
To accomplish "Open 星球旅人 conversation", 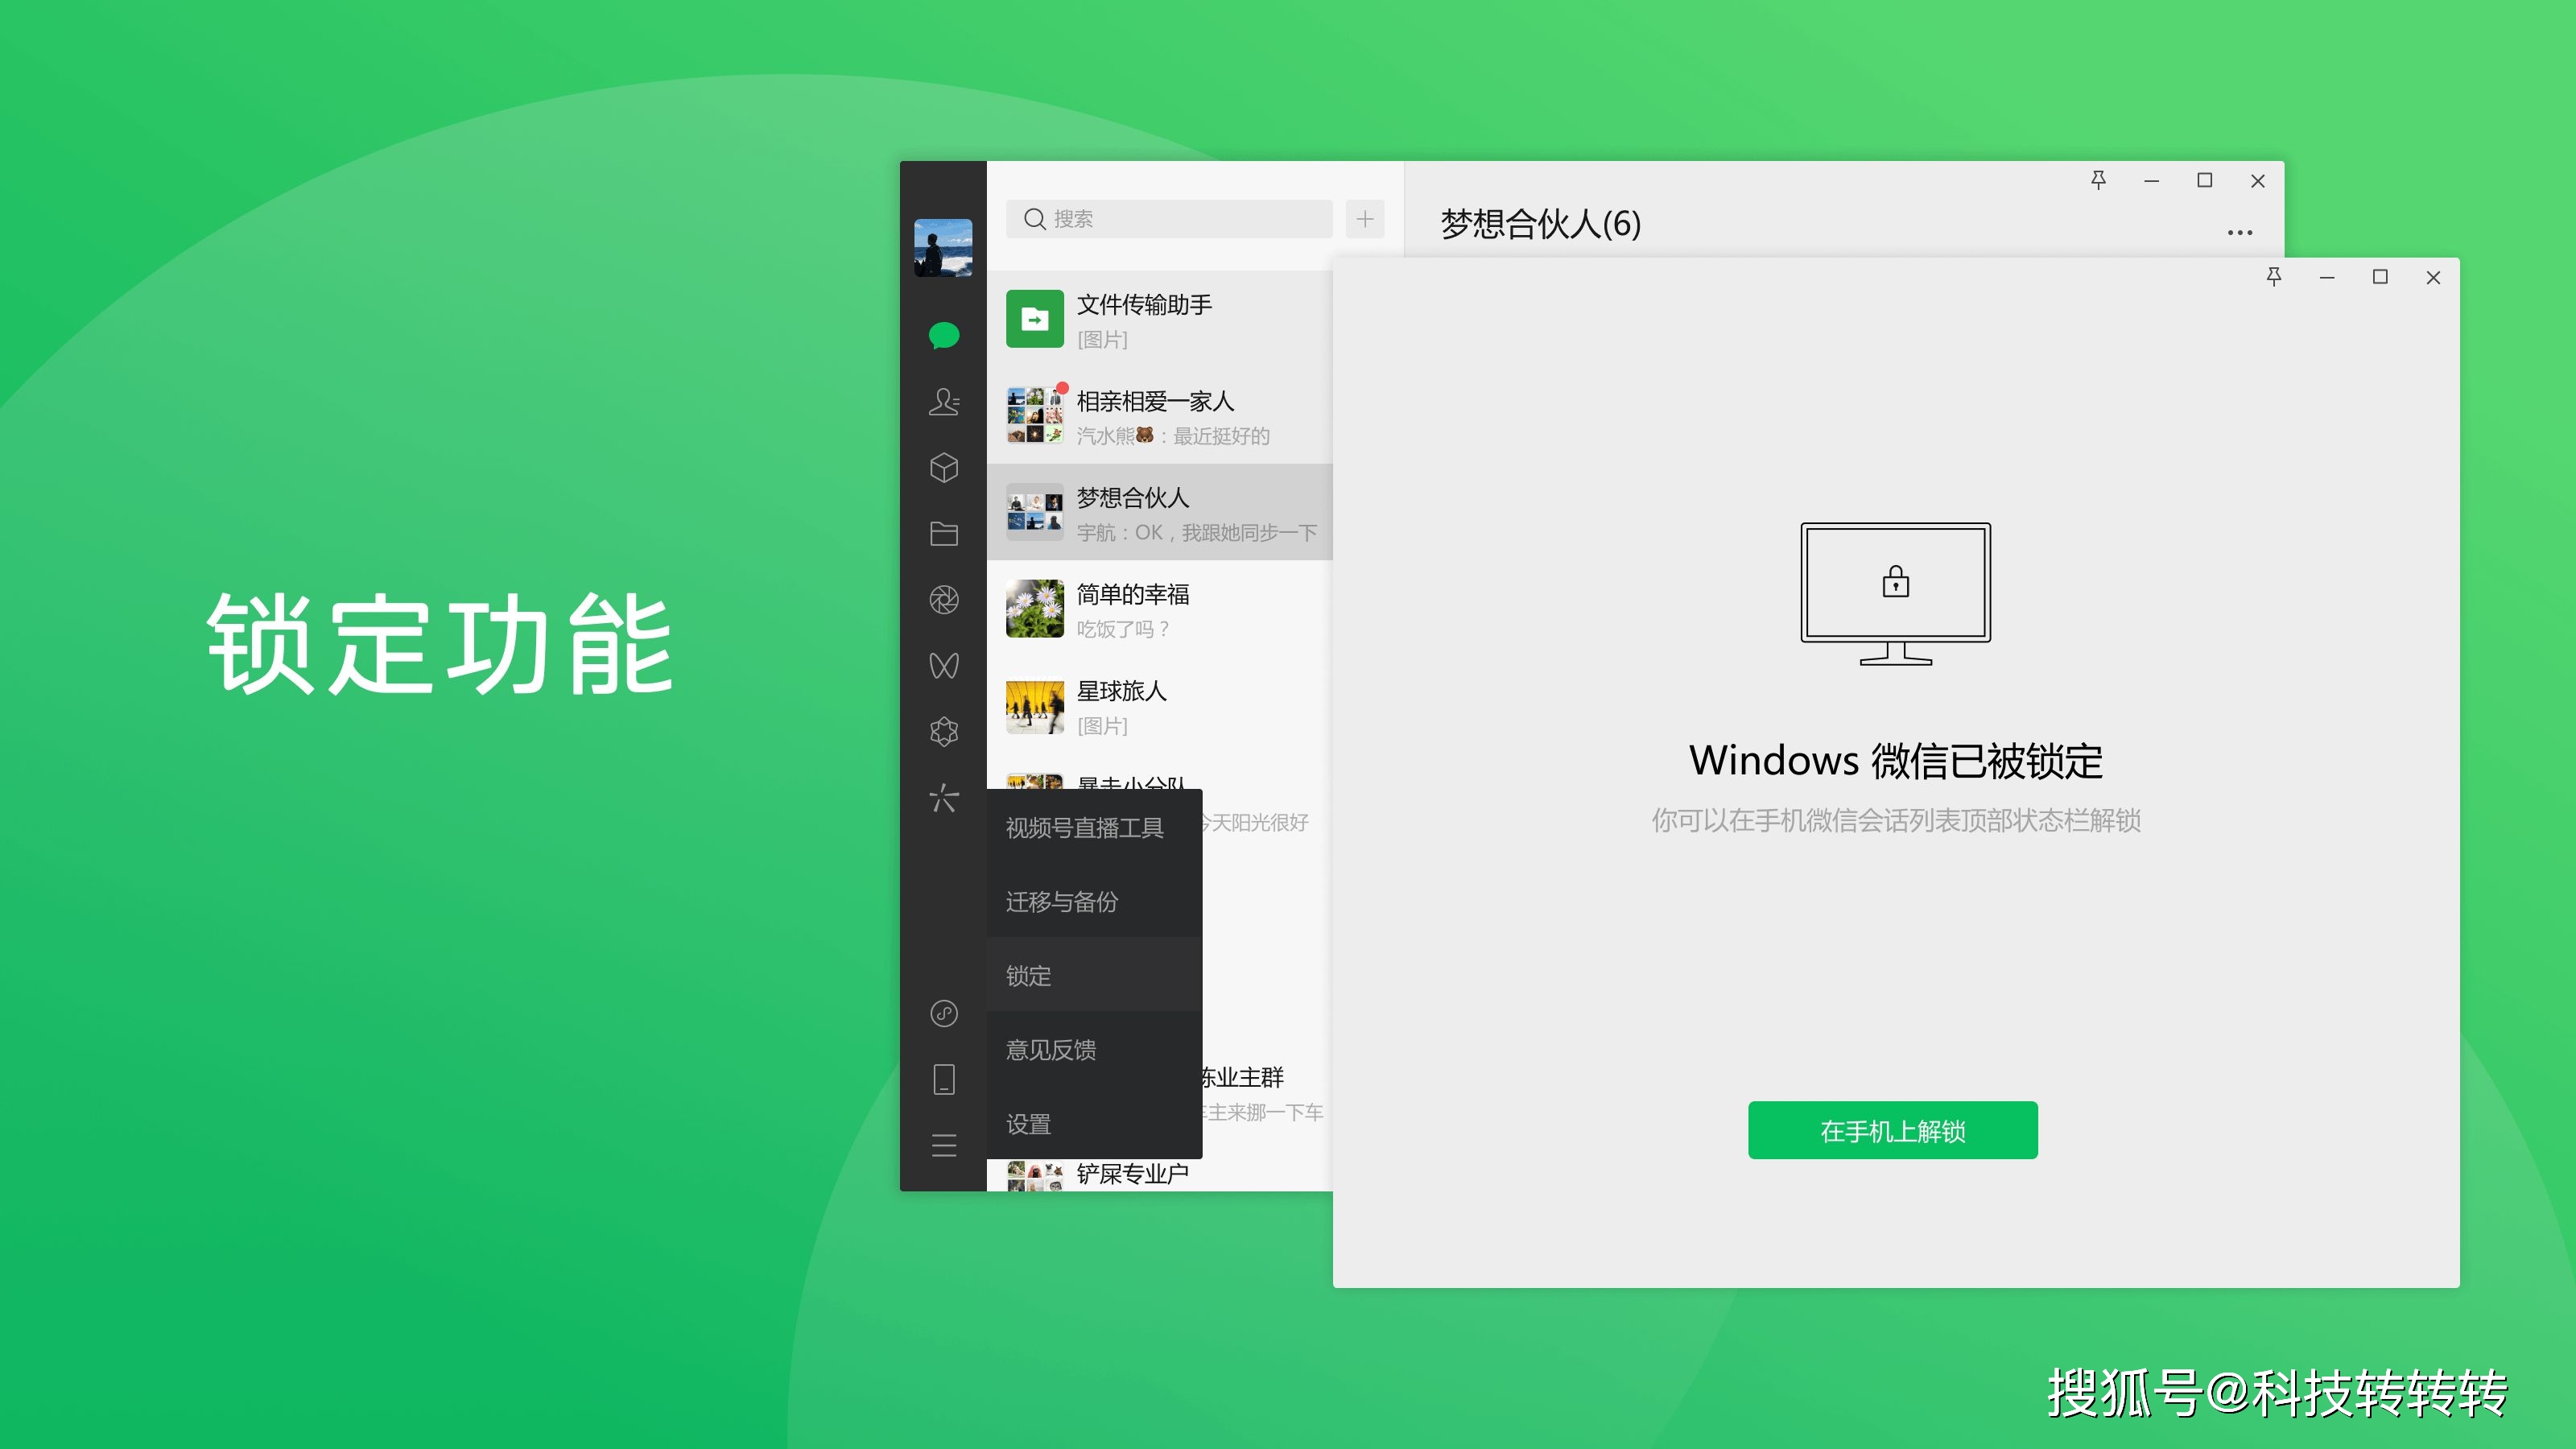I will (x=1160, y=706).
